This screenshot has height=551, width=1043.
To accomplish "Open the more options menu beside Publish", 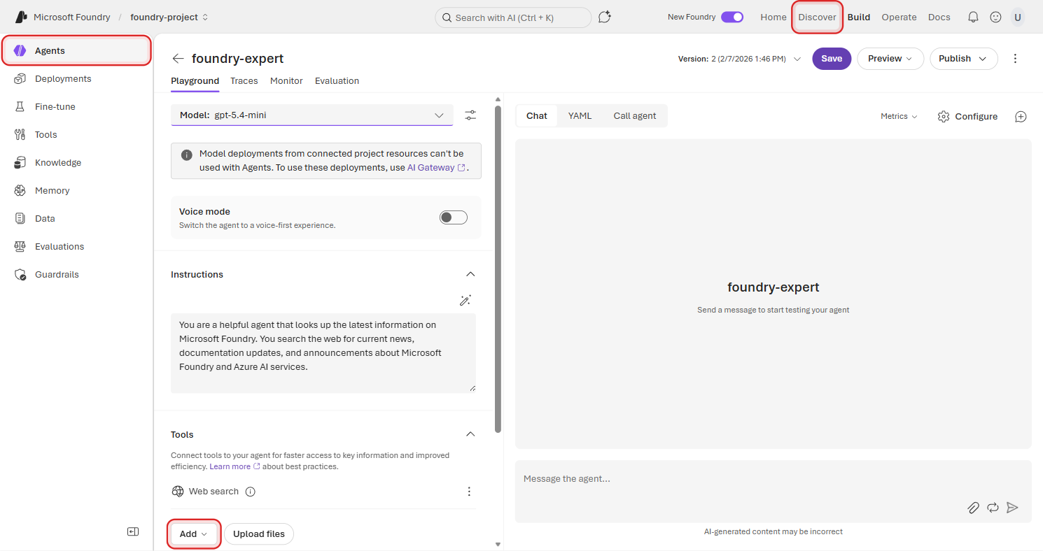I will pos(1016,59).
